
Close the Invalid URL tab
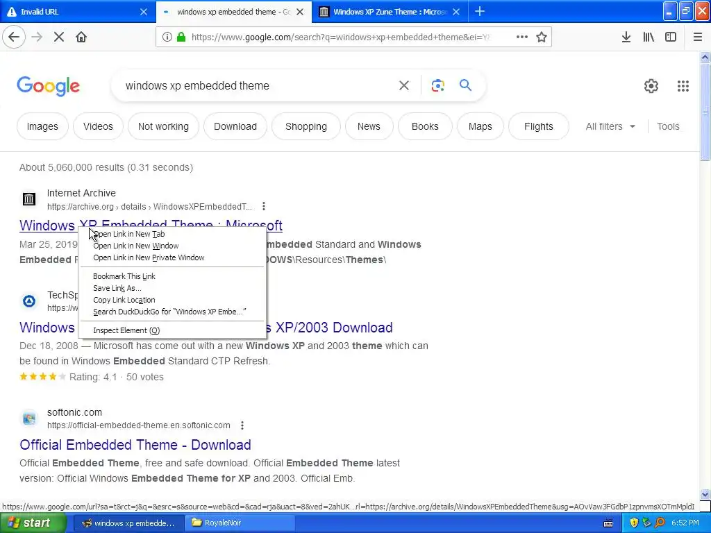coord(143,12)
